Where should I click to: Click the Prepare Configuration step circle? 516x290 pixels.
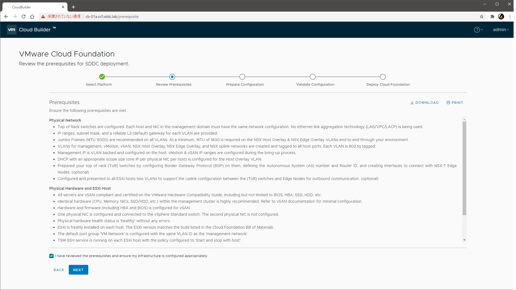pos(242,77)
